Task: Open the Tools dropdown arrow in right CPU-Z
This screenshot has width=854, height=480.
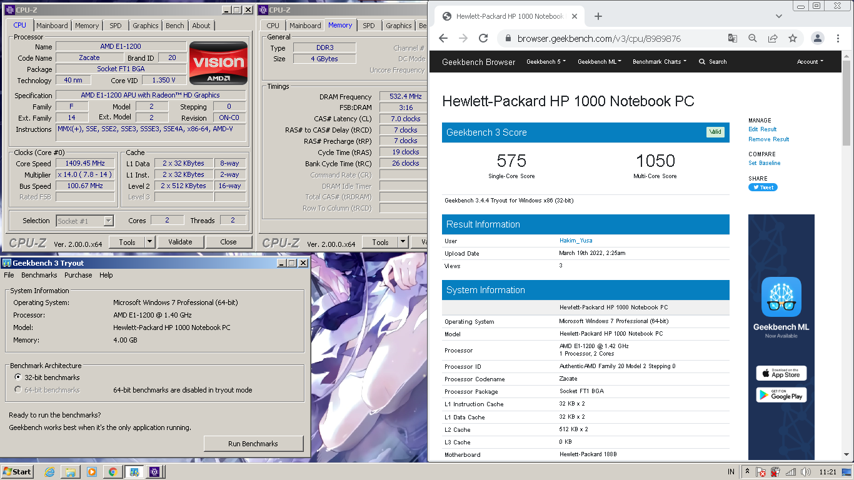Action: 403,242
